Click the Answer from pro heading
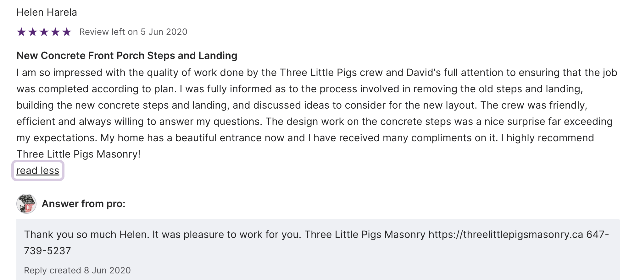 click(83, 204)
